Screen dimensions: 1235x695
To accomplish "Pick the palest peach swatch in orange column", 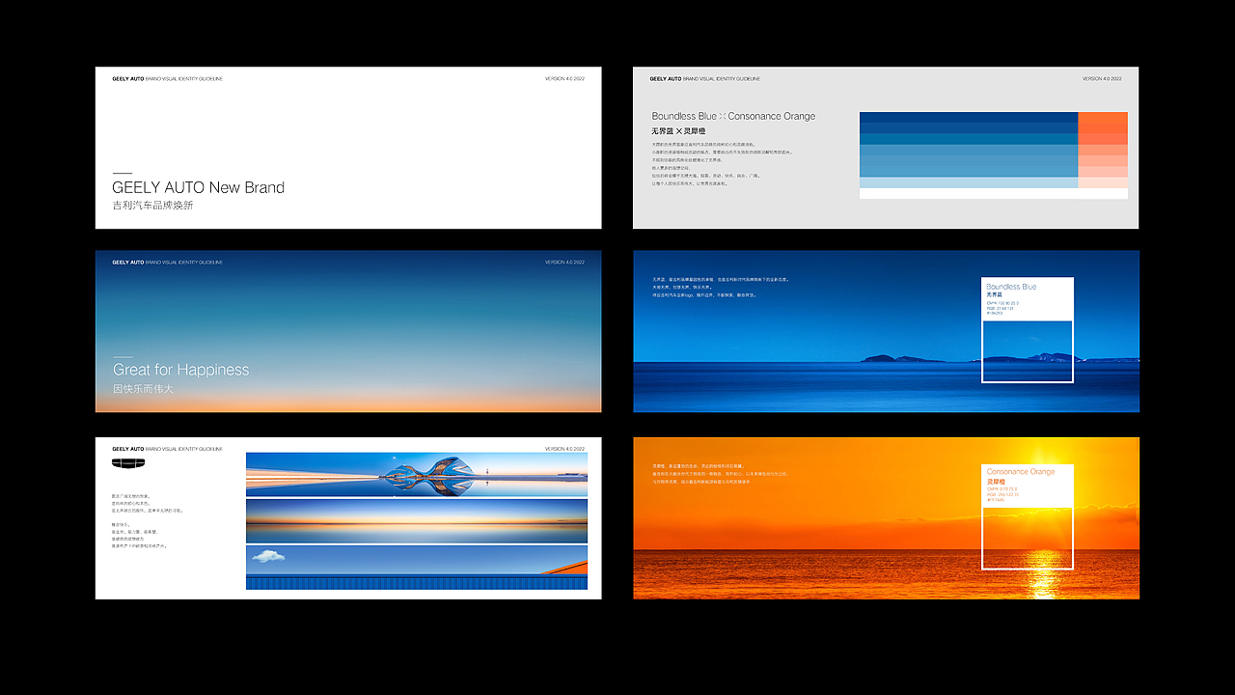I will (1103, 182).
